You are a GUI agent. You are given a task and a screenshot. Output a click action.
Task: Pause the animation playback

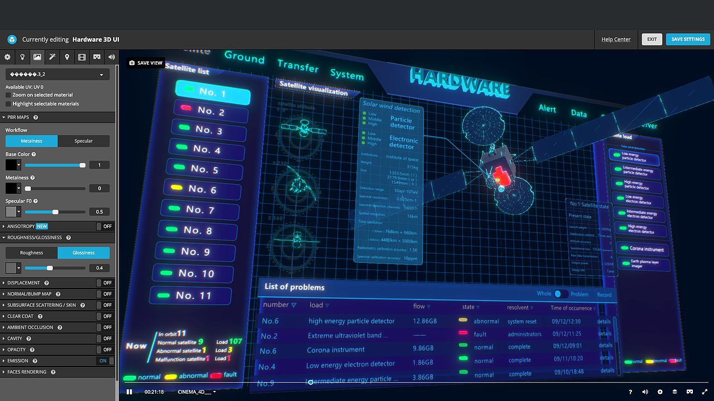(x=129, y=392)
